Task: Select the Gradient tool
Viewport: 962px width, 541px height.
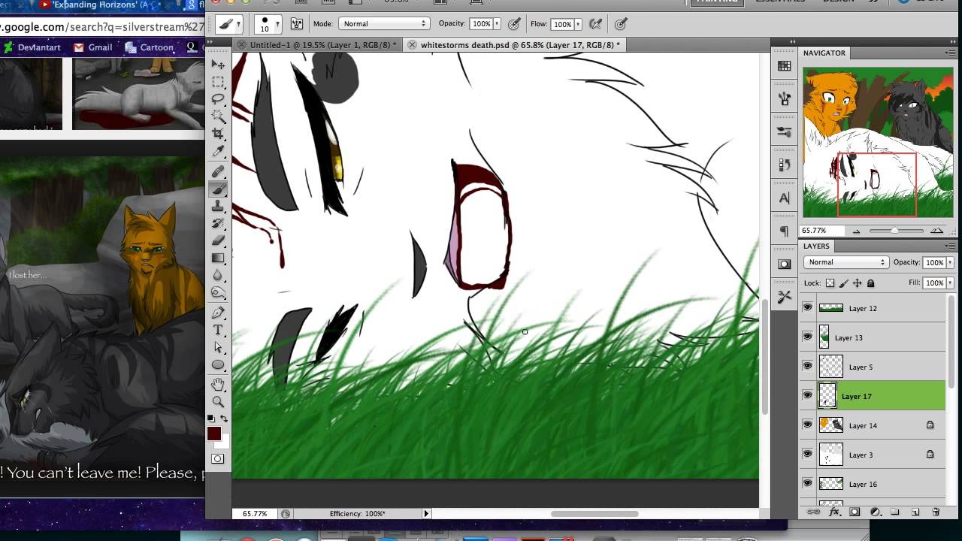Action: coord(218,258)
